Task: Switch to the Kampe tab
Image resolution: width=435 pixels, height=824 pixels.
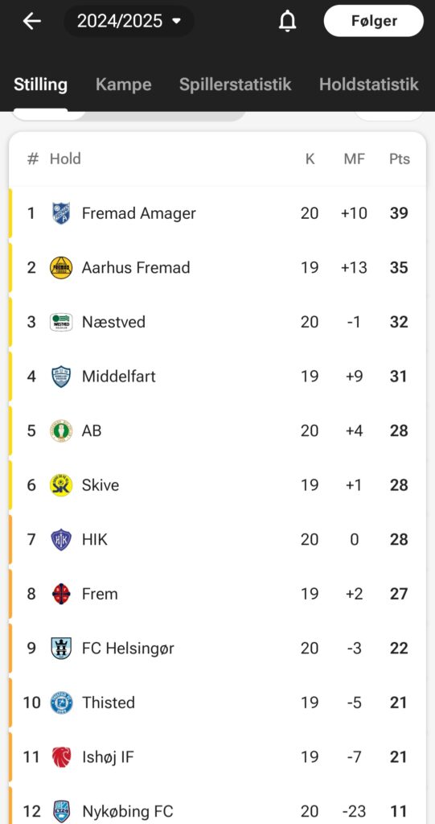Action: [124, 84]
